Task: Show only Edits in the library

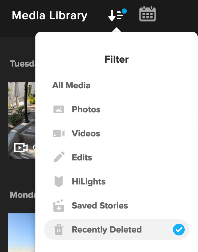Action: click(x=82, y=157)
